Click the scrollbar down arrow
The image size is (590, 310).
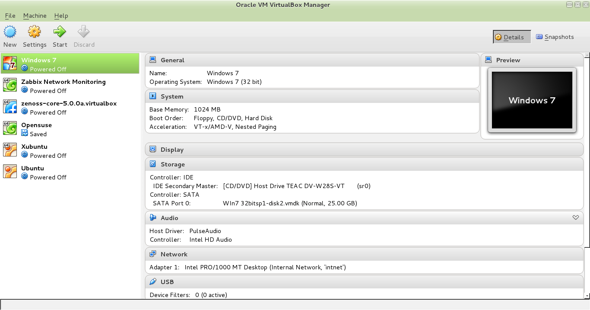tap(587, 296)
